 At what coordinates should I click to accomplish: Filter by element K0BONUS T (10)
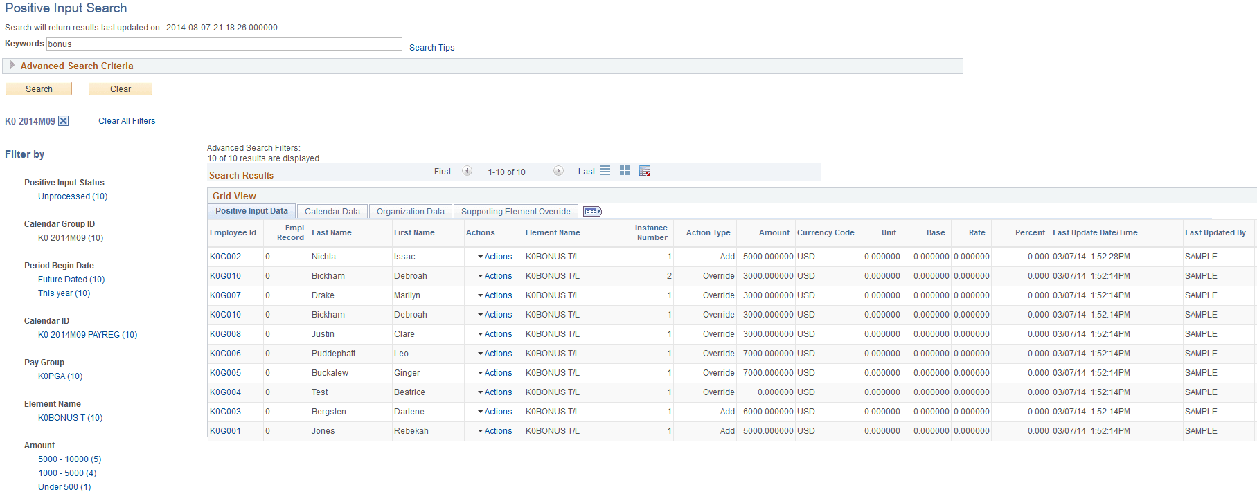(x=71, y=418)
